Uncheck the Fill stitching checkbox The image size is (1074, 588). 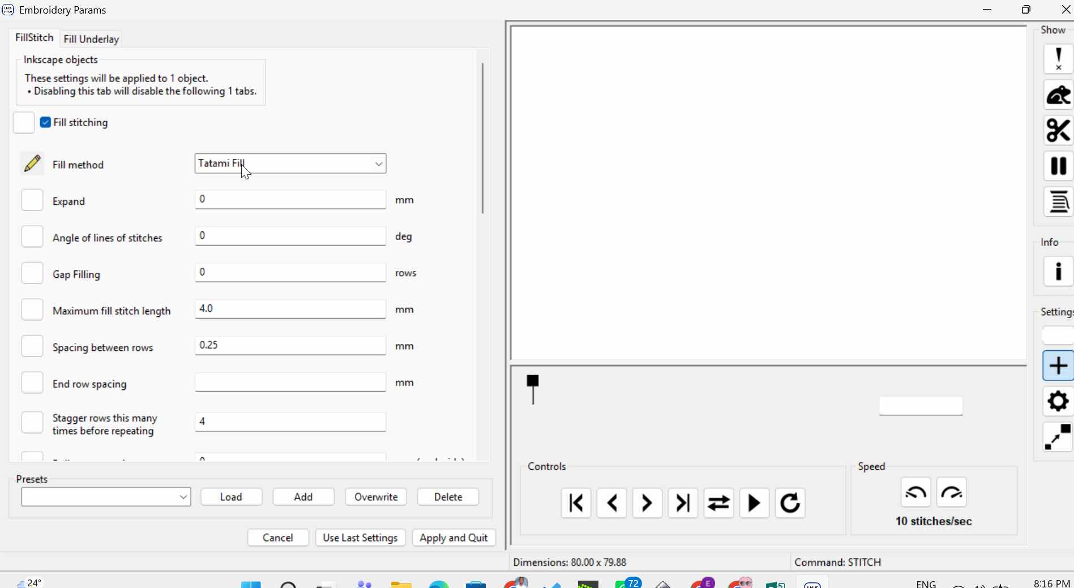(x=46, y=122)
